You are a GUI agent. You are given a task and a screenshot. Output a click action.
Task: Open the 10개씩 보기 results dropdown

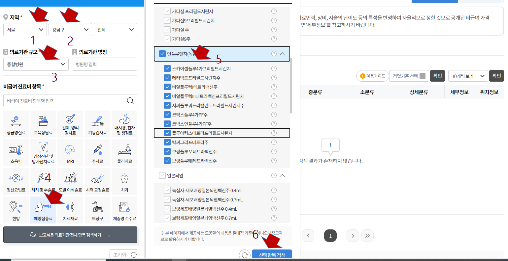point(466,76)
